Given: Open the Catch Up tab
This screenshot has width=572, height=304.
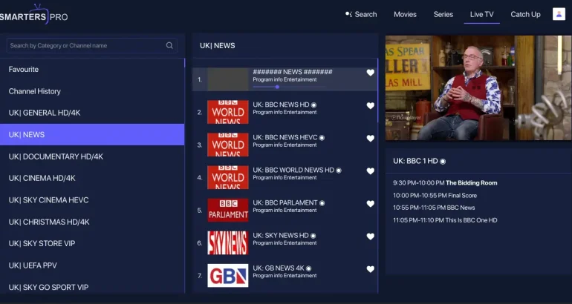Looking at the screenshot, I should pos(525,14).
